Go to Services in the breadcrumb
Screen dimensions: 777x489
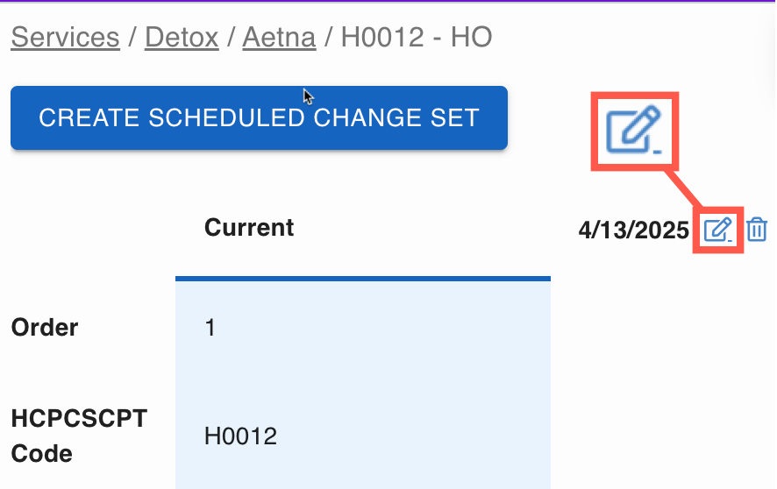coord(65,38)
